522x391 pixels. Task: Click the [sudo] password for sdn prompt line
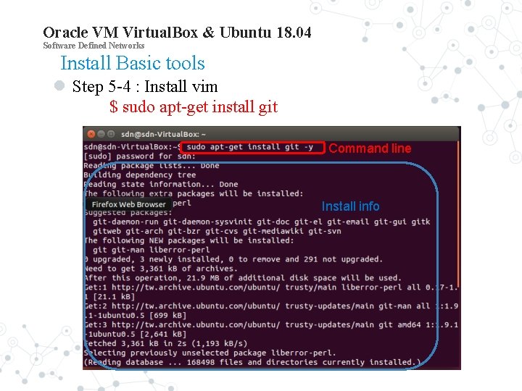[139, 156]
